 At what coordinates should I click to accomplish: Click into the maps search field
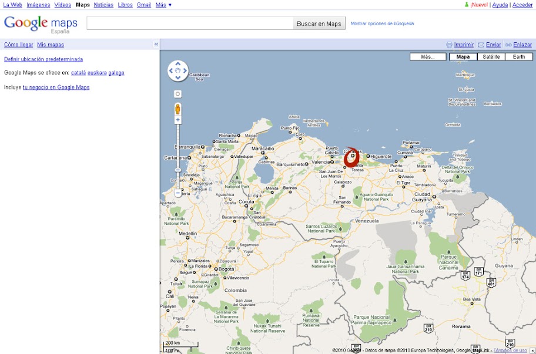(190, 23)
